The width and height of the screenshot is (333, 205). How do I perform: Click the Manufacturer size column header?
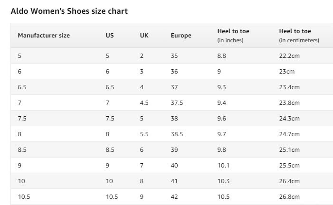[x=44, y=36]
